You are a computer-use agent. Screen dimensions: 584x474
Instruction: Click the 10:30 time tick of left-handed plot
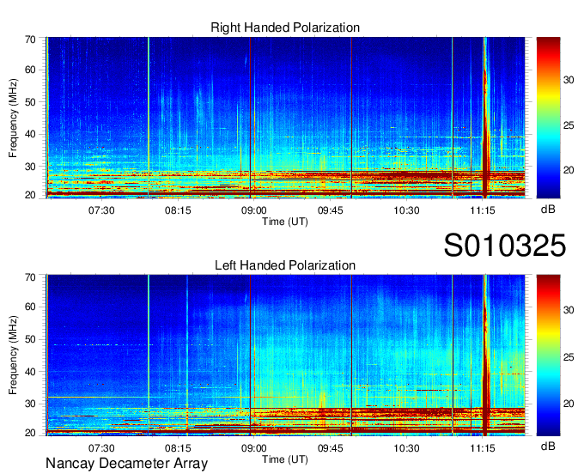tap(407, 448)
